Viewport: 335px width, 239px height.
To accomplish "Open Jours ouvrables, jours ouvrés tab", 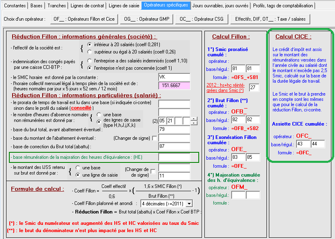I will (220, 6).
